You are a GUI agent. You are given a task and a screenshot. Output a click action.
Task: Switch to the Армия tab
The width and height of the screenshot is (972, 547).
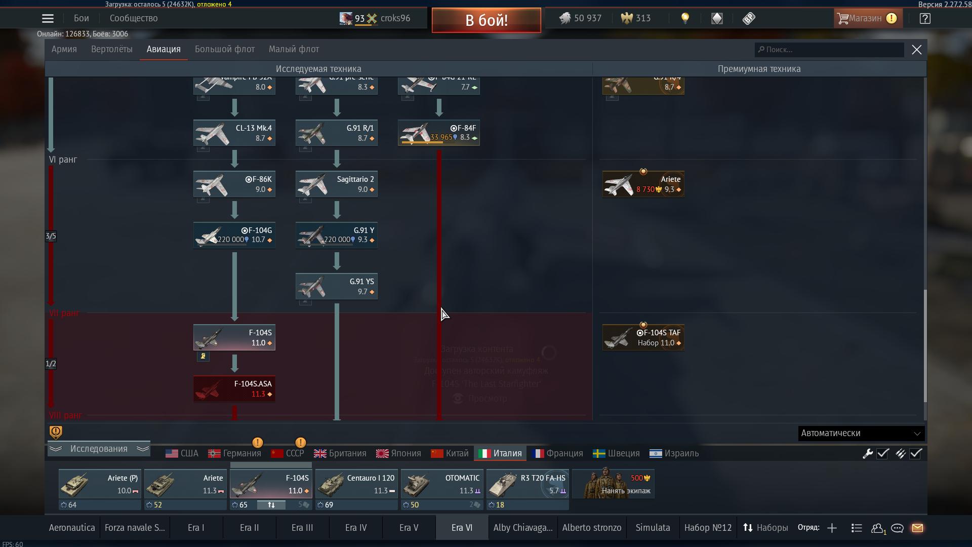point(64,49)
